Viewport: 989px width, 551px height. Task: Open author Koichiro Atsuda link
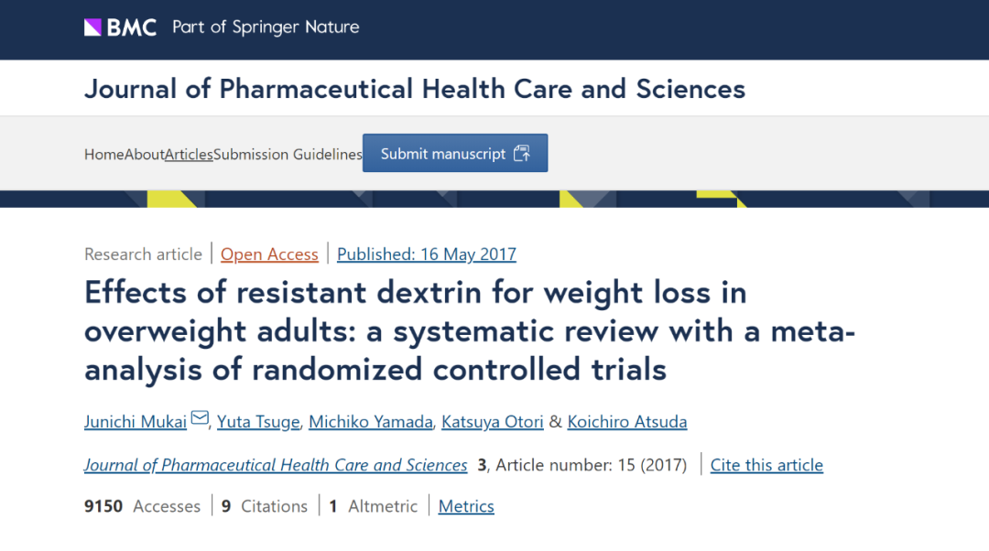coord(627,422)
